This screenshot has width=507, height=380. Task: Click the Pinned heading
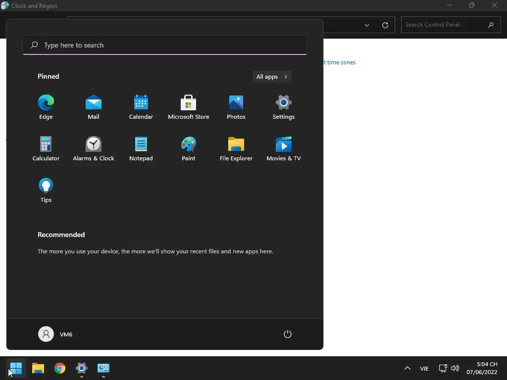49,76
